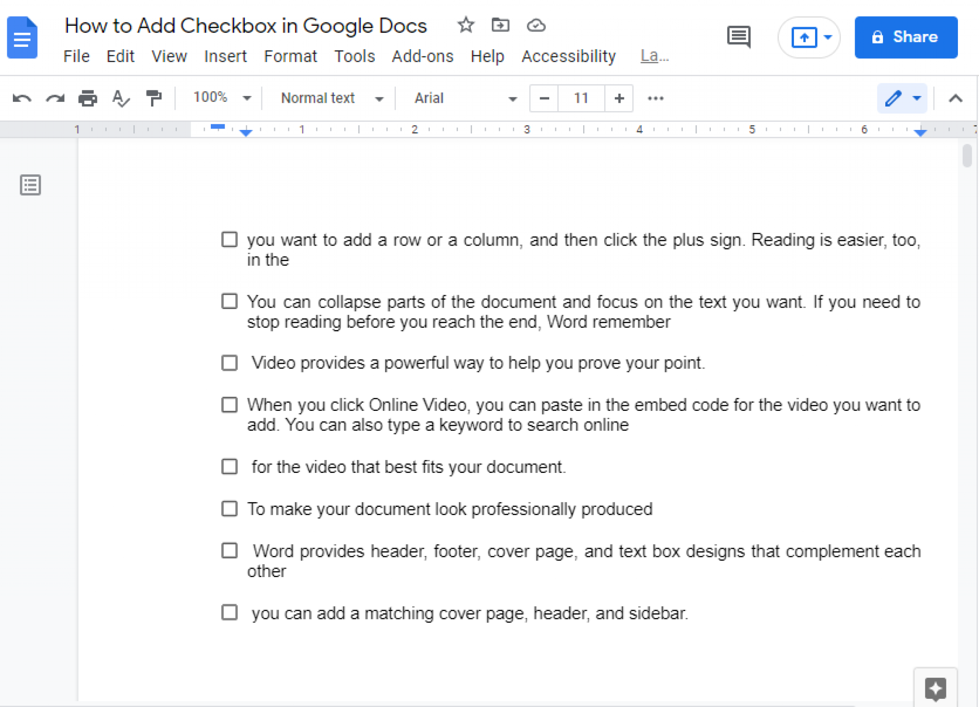This screenshot has width=979, height=707.
Task: Click the document outline panel icon
Action: 31,184
